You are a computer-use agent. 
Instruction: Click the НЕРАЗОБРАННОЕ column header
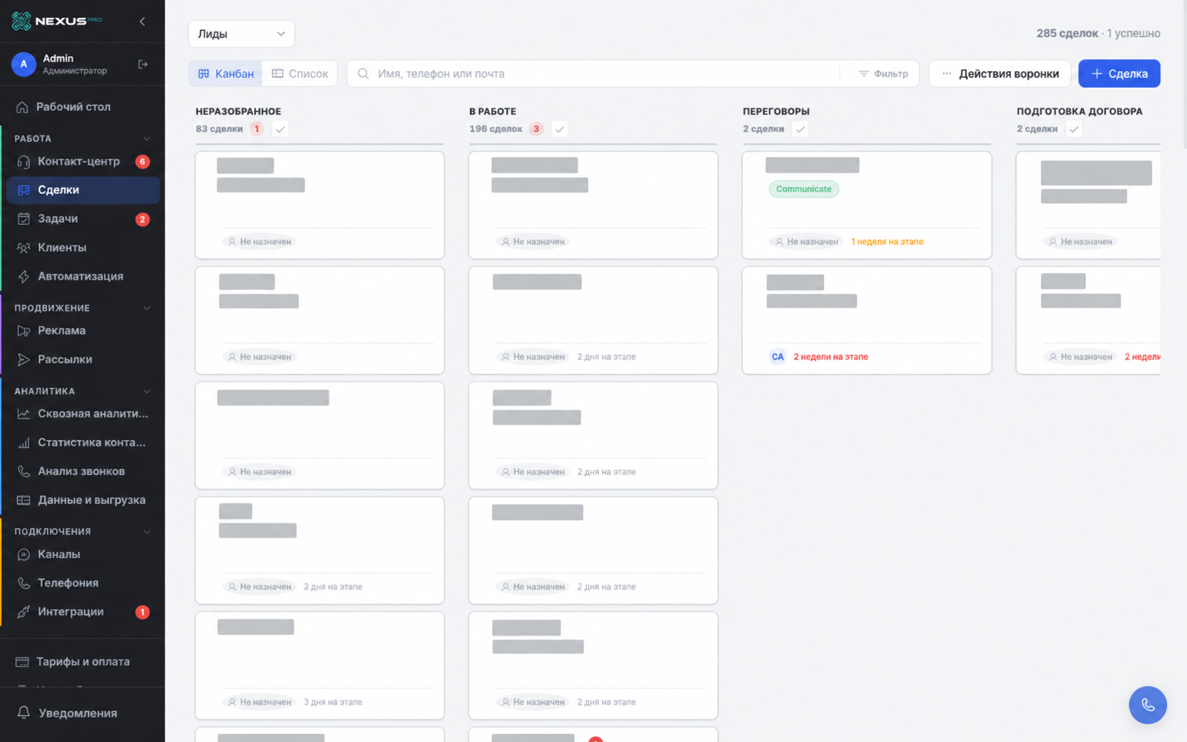coord(239,111)
